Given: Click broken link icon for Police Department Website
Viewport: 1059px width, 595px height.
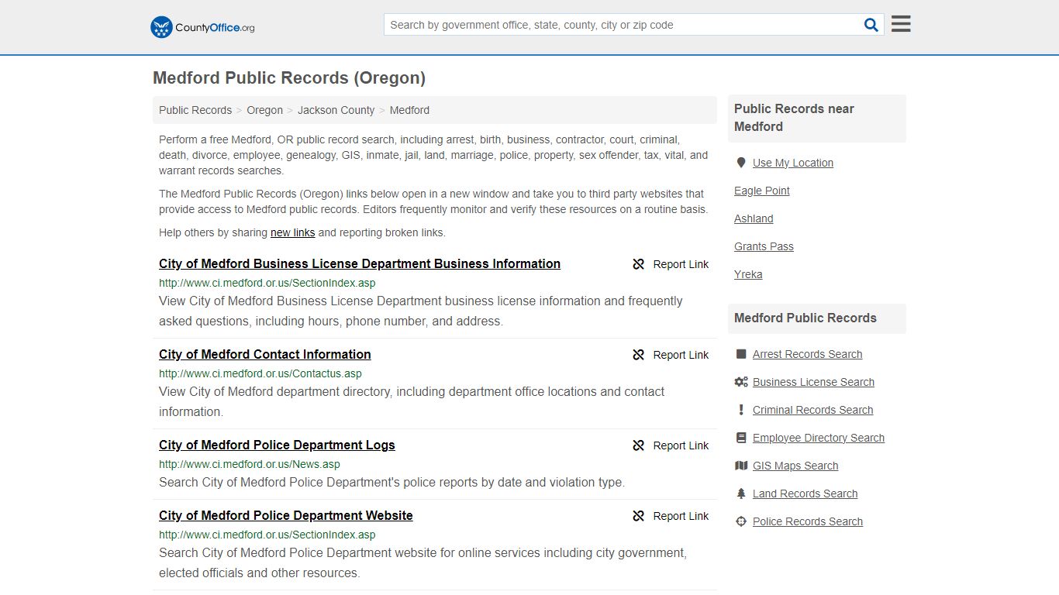Looking at the screenshot, I should [639, 516].
